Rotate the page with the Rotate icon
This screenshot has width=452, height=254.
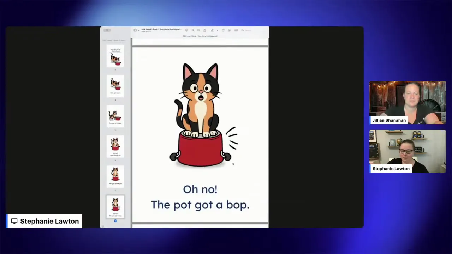(223, 30)
